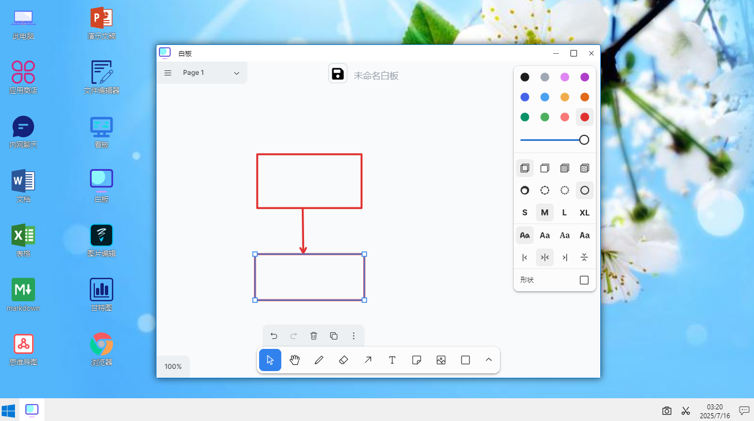Viewport: 754px width, 421px height.
Task: Duplicate the selected shape
Action: click(333, 336)
